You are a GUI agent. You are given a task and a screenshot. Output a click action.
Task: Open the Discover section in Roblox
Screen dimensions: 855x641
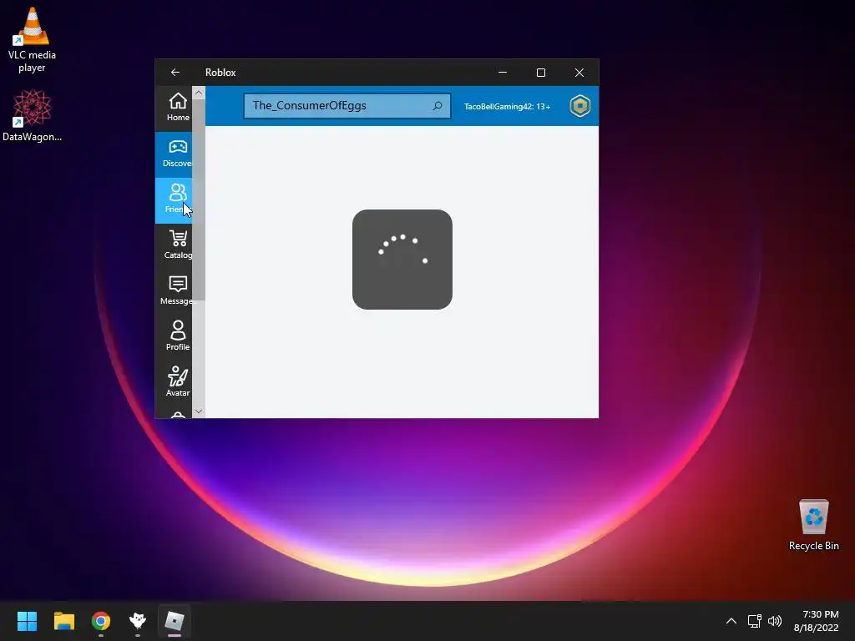[x=174, y=154]
